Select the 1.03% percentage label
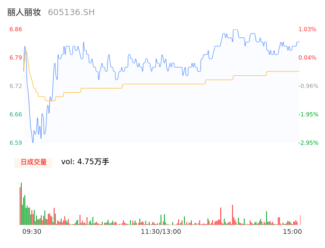The height and width of the screenshot is (248, 325). click(307, 29)
